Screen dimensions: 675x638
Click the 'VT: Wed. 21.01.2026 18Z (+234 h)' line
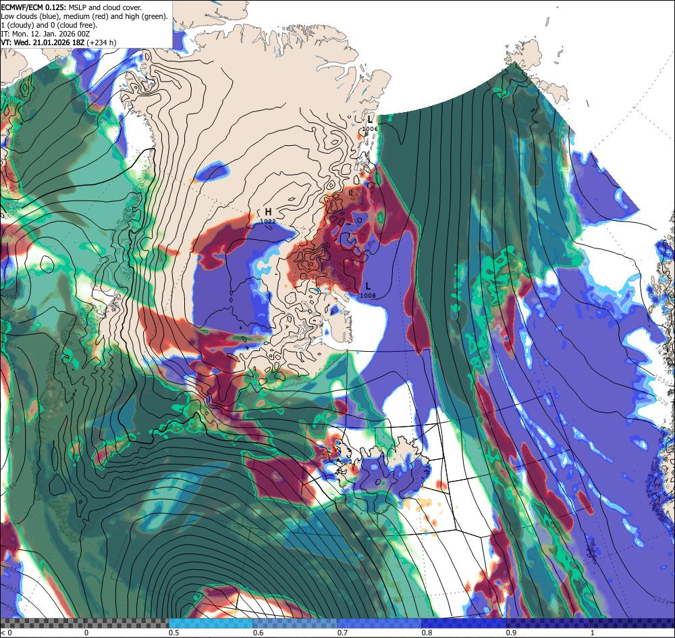point(59,43)
